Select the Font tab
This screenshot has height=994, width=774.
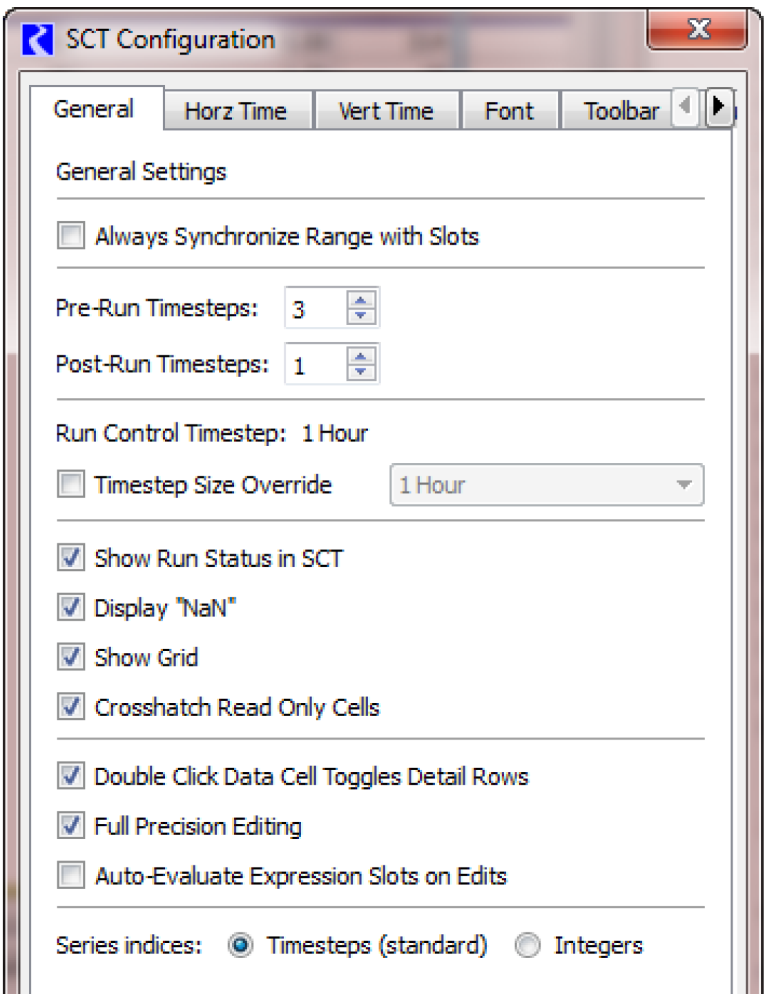[510, 111]
